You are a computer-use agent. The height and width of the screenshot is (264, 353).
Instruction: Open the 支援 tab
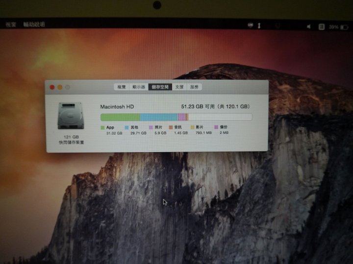pos(179,87)
